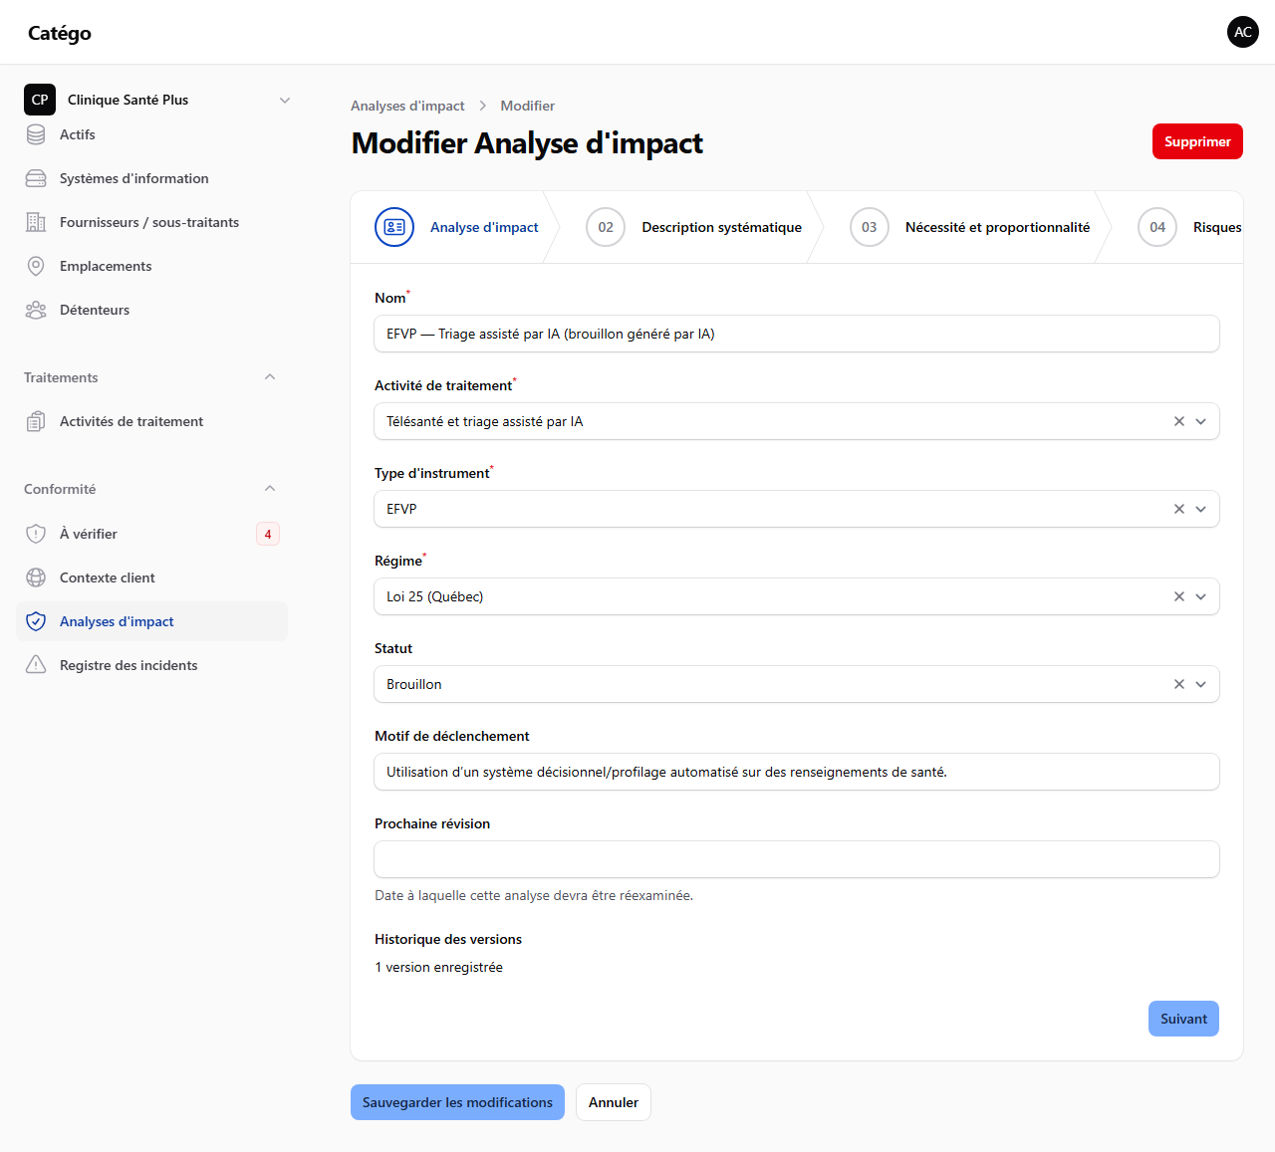This screenshot has height=1152, width=1275.
Task: Click the Analyses d'impact shield-check icon
Action: pyautogui.click(x=36, y=621)
